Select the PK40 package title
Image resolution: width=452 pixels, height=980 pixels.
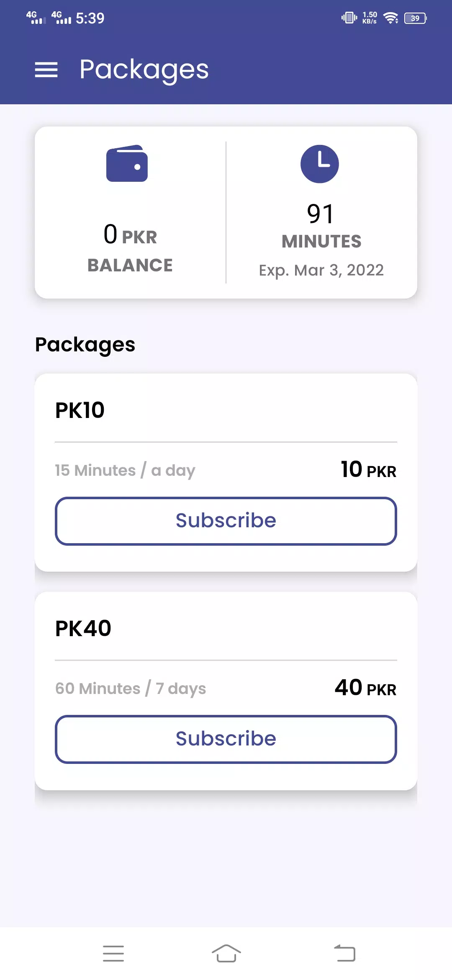click(83, 628)
